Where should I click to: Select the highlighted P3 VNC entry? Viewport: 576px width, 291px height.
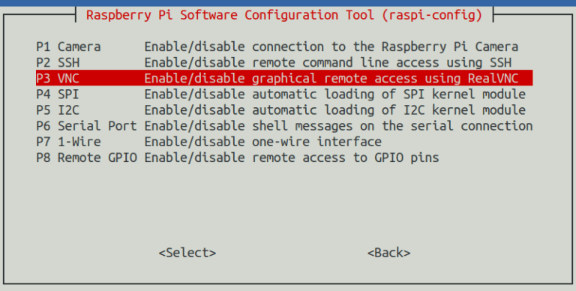284,78
